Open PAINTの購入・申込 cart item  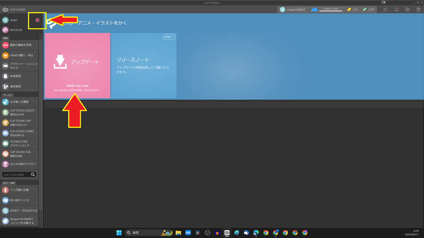click(x=19, y=55)
